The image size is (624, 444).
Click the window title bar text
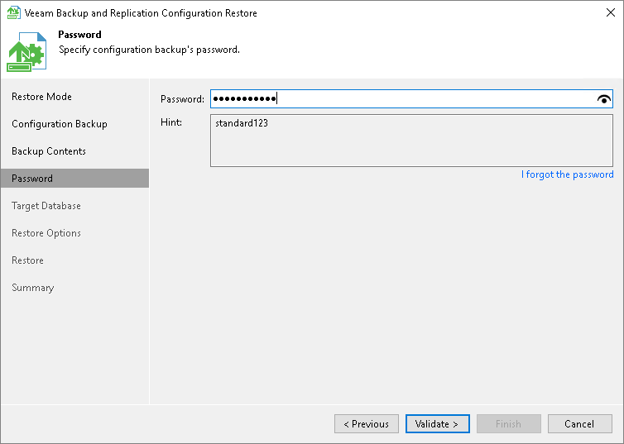142,13
